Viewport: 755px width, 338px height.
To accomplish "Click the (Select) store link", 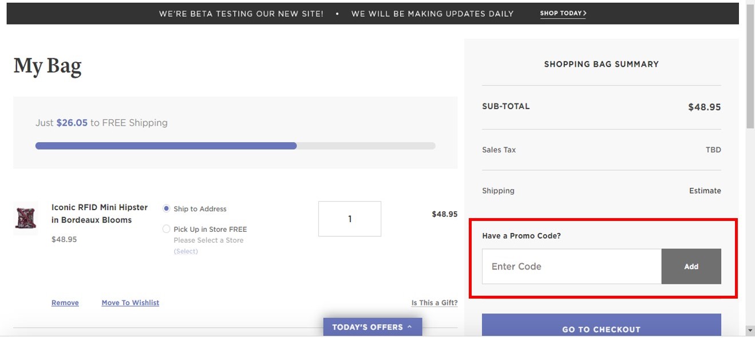I will coord(186,251).
